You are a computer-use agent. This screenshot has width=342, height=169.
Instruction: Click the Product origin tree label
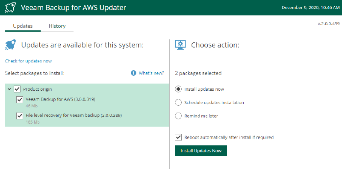(x=38, y=89)
